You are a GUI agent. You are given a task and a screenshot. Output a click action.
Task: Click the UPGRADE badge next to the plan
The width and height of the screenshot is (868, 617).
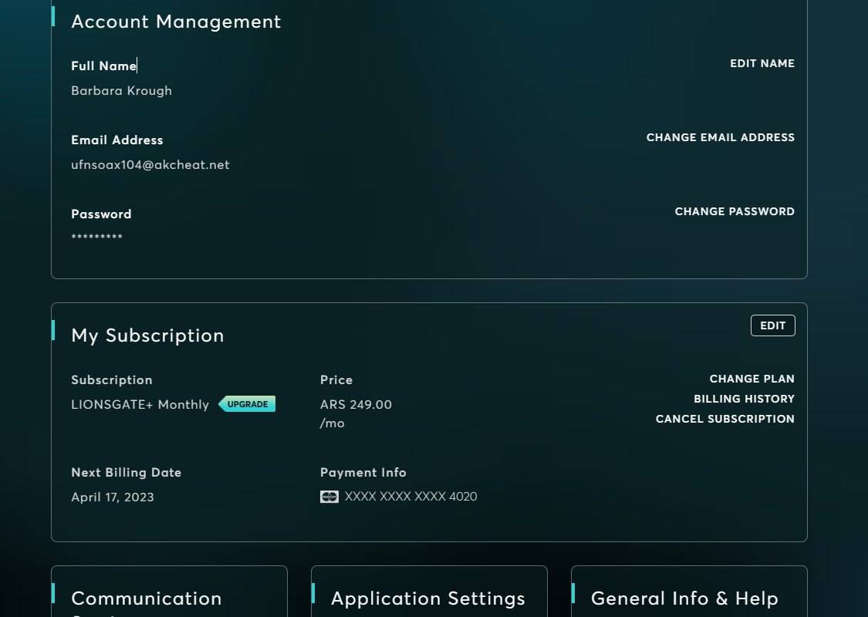[247, 404]
